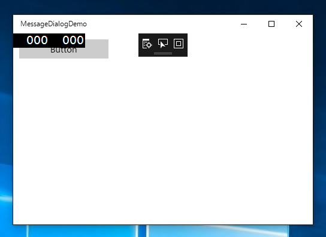Click the desktop wallpaper right of the window
Image resolution: width=326 pixels, height=237 pixels.
[x=319, y=124]
